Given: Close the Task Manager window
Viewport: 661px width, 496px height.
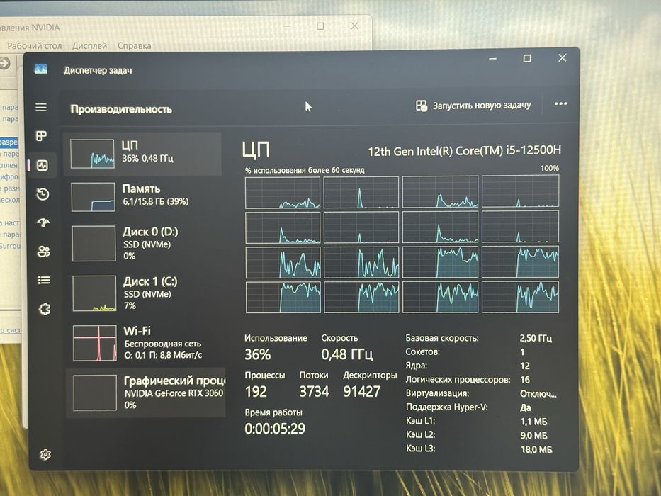Looking at the screenshot, I should 563,58.
